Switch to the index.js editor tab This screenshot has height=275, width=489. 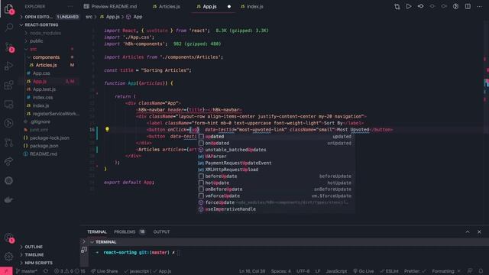point(252,6)
